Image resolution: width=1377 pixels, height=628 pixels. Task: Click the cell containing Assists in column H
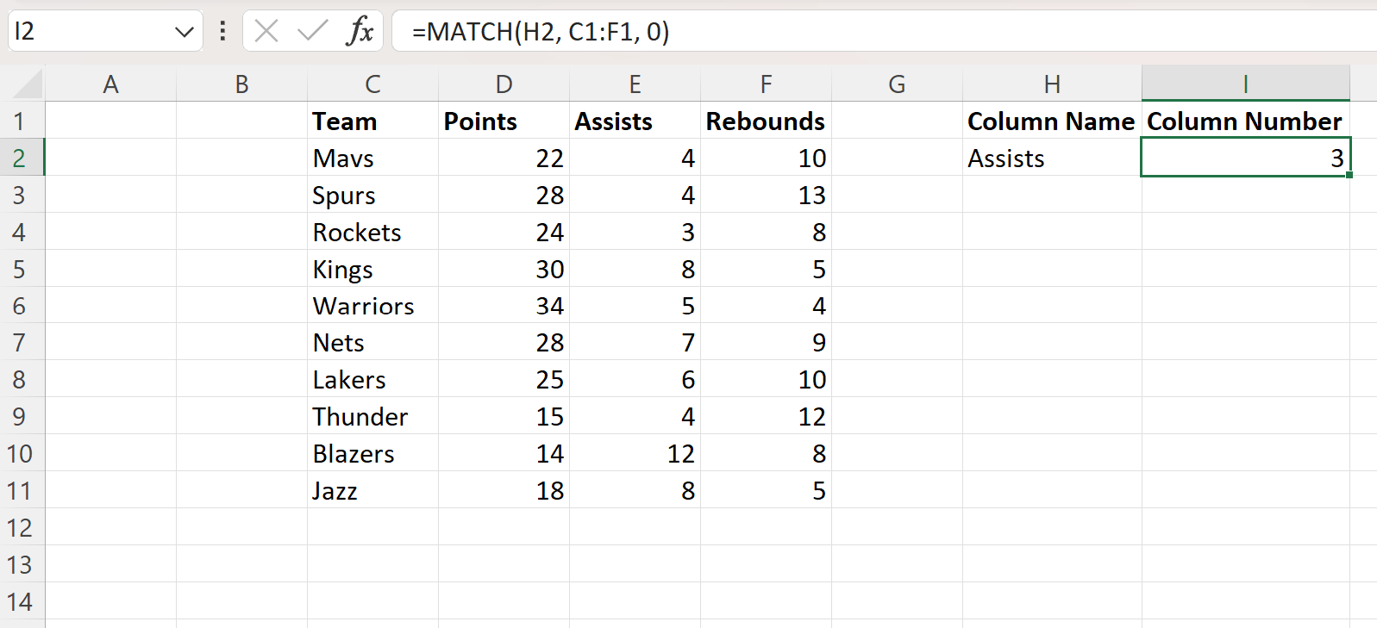pyautogui.click(x=1051, y=159)
